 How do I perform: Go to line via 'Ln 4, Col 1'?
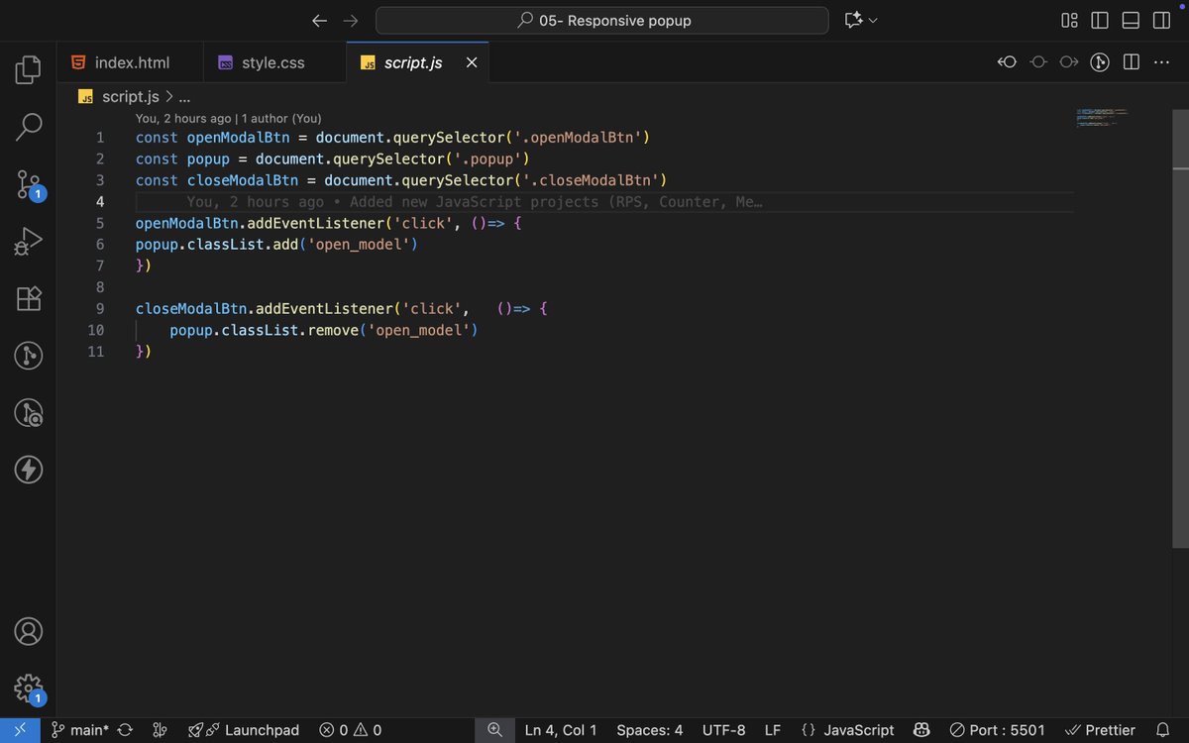561,730
